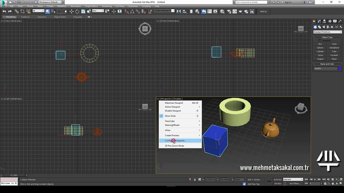Select the Select and Link tool

(17, 11)
